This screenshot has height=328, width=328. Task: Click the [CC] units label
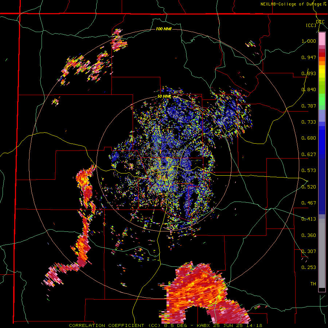click(311, 25)
